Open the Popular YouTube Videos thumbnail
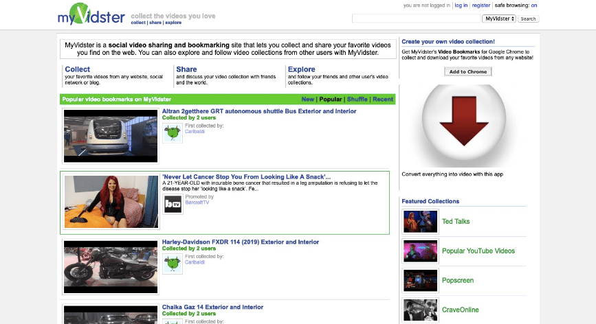 (420, 251)
